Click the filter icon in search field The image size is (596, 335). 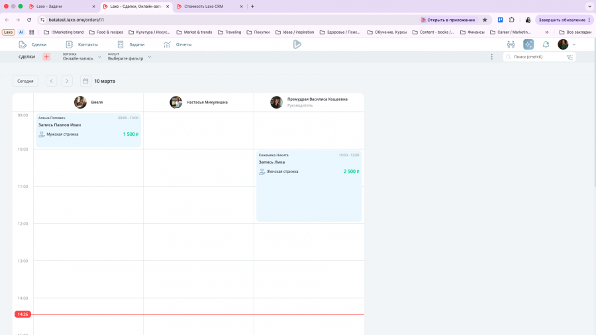click(x=570, y=57)
